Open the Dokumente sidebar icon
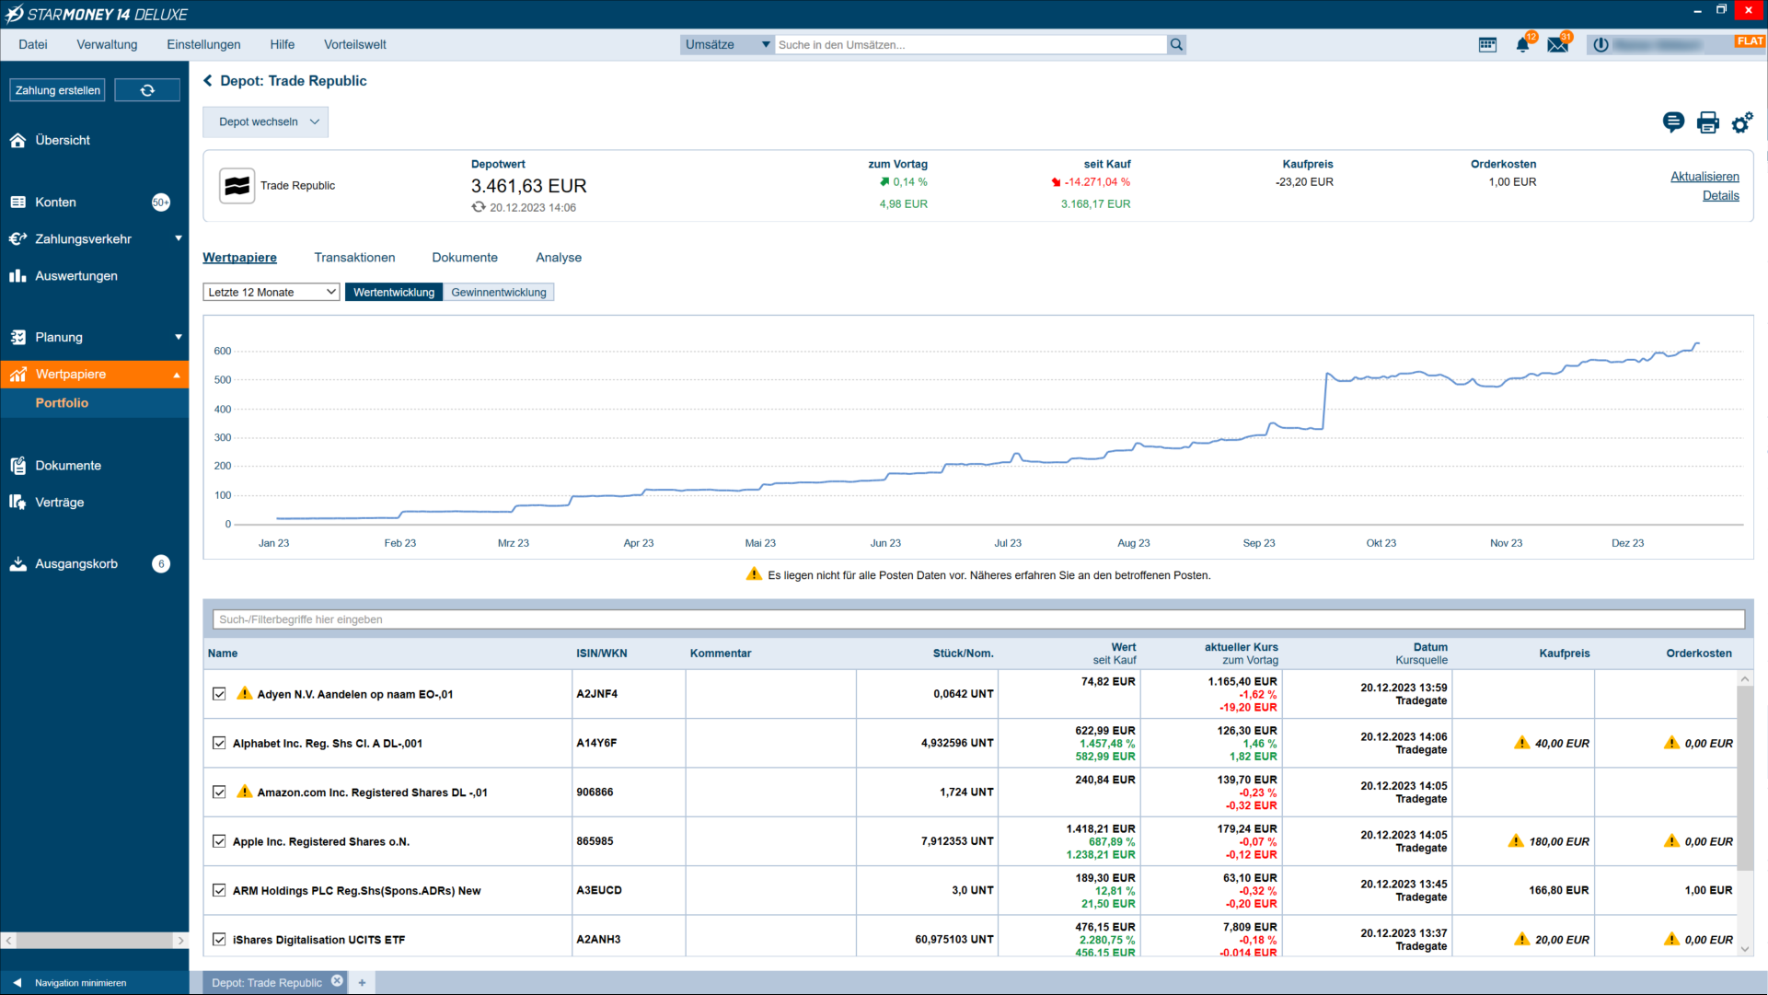This screenshot has height=995, width=1768. 17,465
